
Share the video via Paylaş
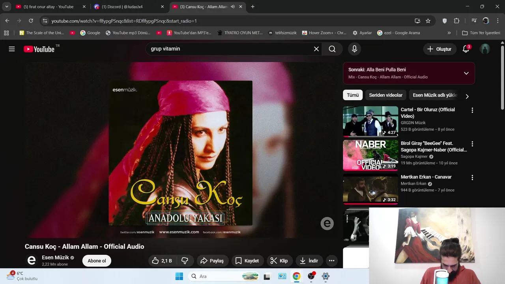(212, 261)
